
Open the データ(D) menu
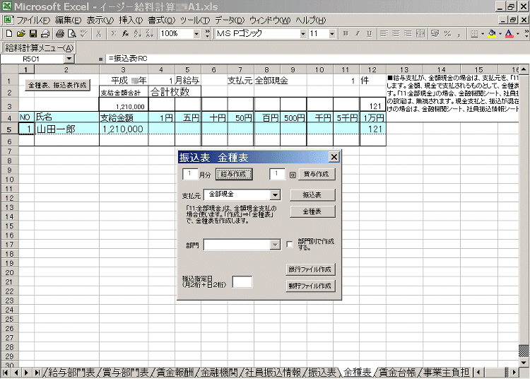(230, 20)
